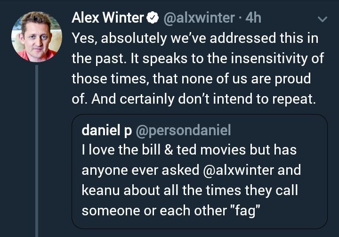Click the Alex Winter display name
The image size is (339, 237).
(107, 18)
